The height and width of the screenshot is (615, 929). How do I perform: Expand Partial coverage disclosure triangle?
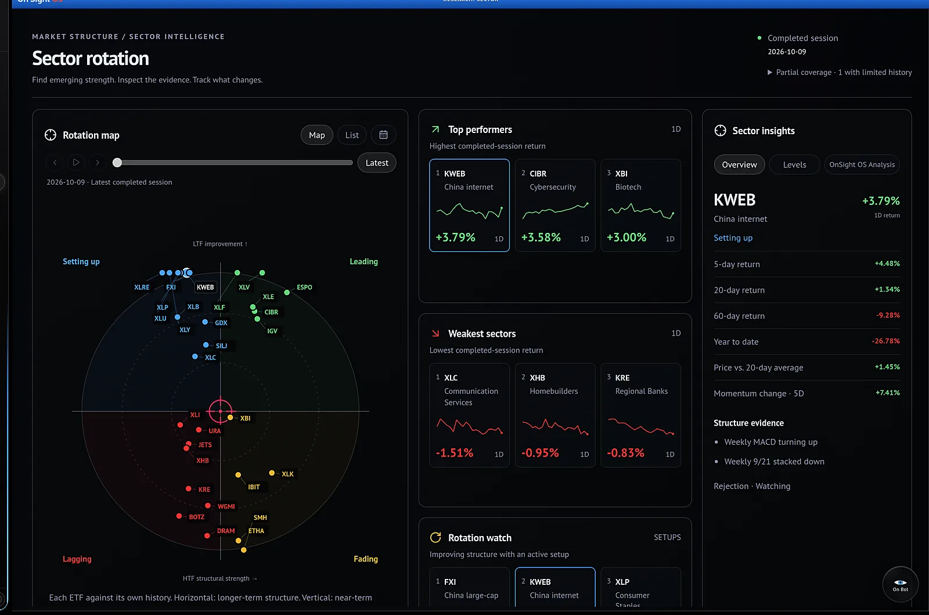[x=770, y=72]
